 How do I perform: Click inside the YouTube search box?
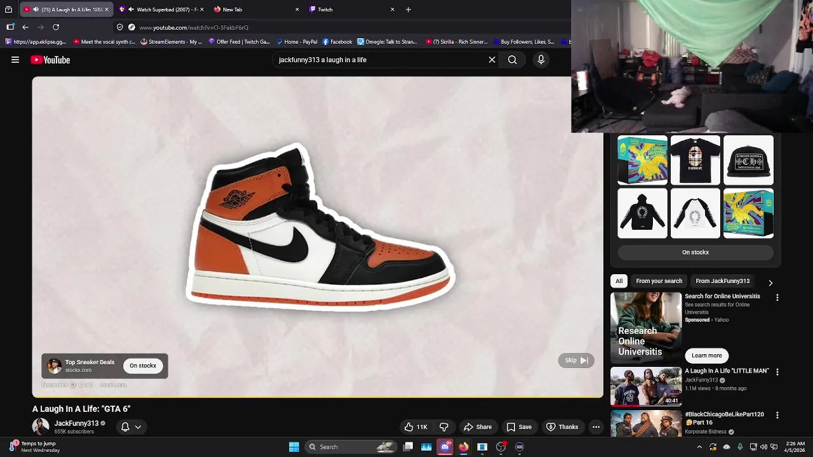(x=380, y=60)
